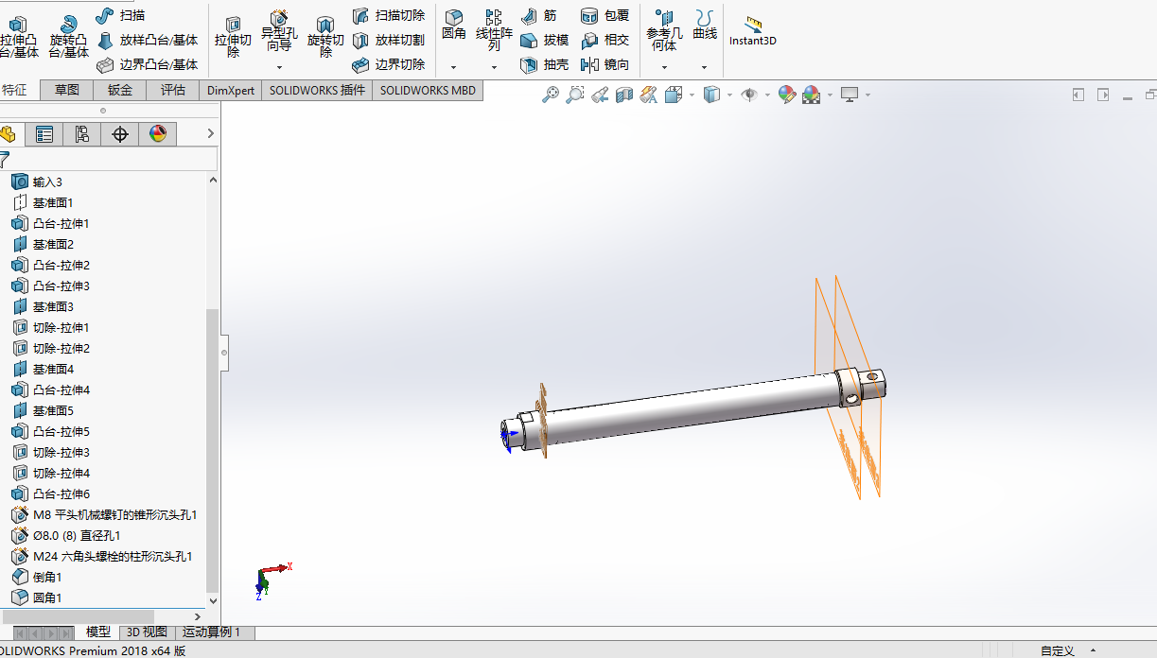This screenshot has height=658, width=1157.
Task: Switch to the DimXpertManager crosshair tab
Action: pyautogui.click(x=120, y=134)
